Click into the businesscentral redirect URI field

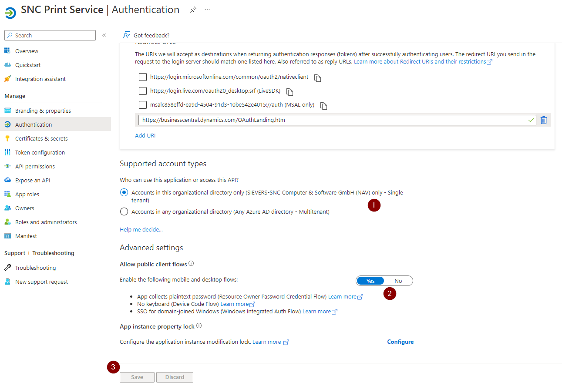click(331, 120)
